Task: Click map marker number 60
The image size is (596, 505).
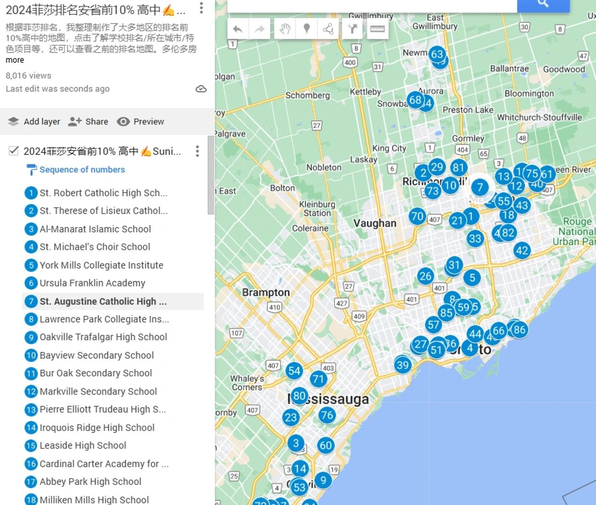Action: pyautogui.click(x=326, y=445)
